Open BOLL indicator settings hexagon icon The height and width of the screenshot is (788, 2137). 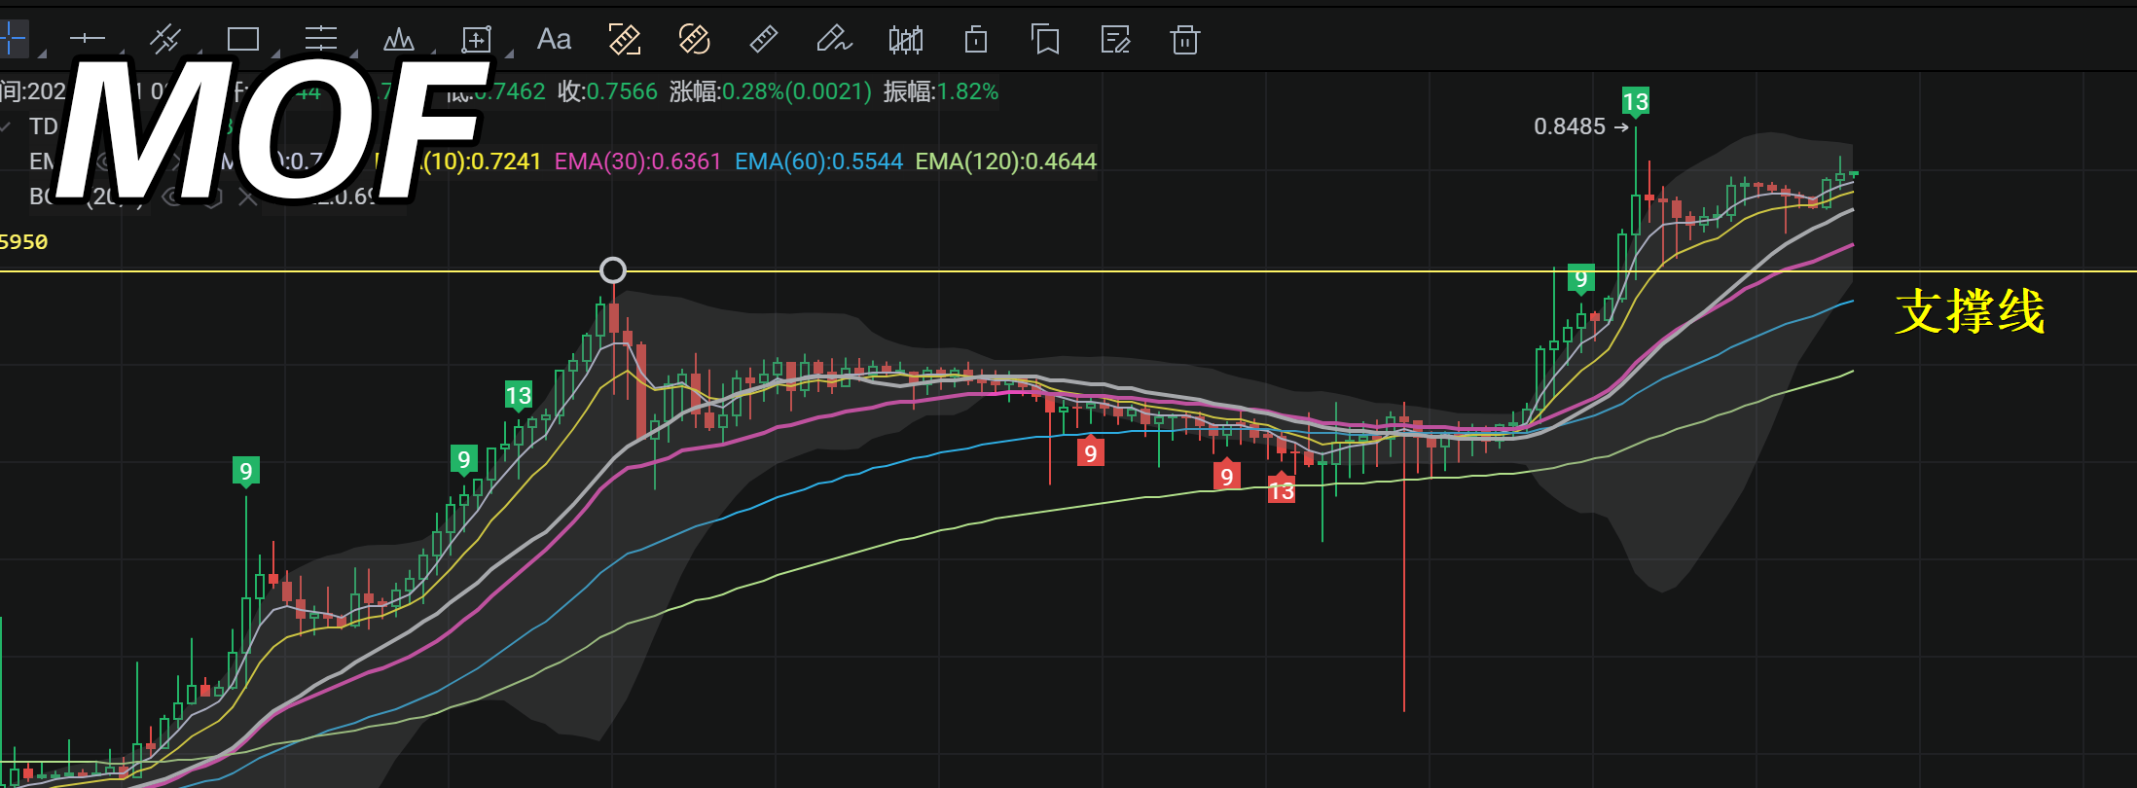coord(213,197)
